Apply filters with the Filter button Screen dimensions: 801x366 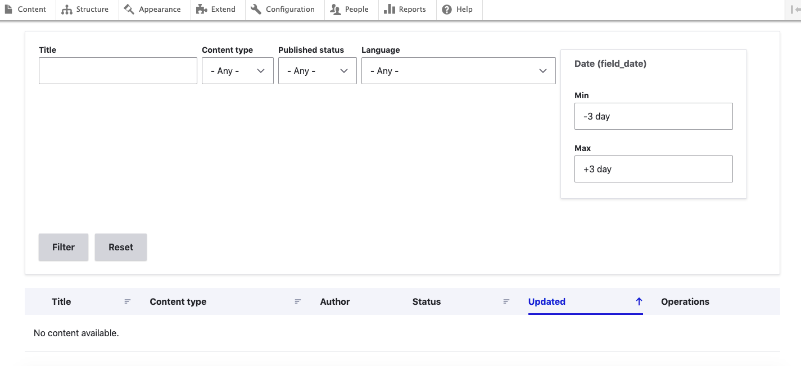(x=64, y=247)
